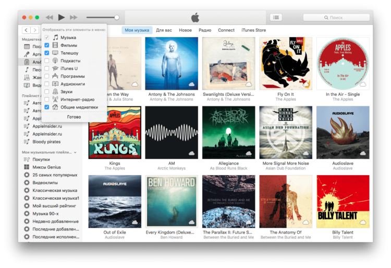Click the iTunes U graduation cap icon
391x268 pixels.
pyautogui.click(x=55, y=68)
